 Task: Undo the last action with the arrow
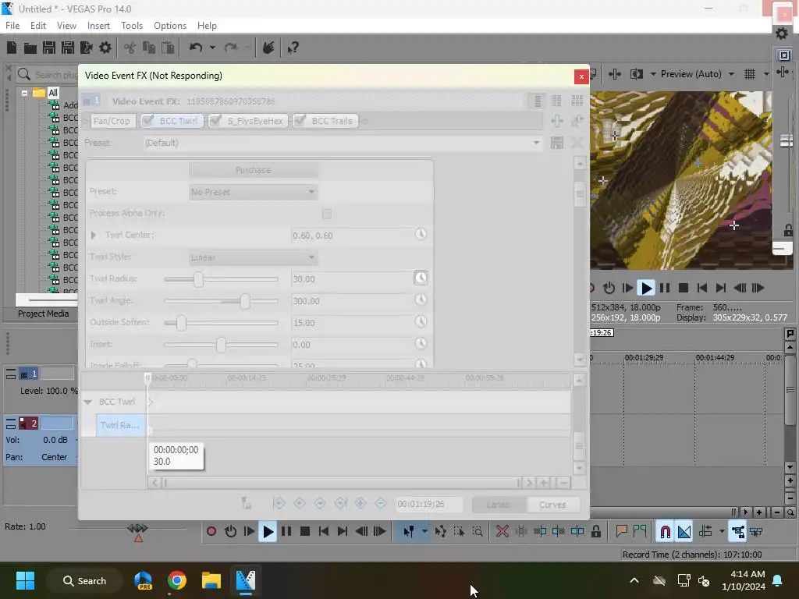click(x=196, y=48)
